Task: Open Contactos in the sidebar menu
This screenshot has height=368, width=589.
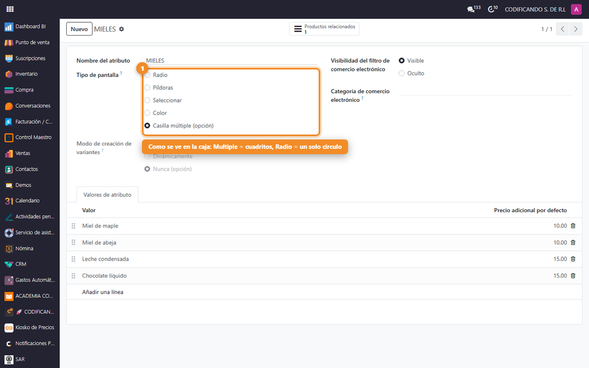Action: click(x=30, y=169)
